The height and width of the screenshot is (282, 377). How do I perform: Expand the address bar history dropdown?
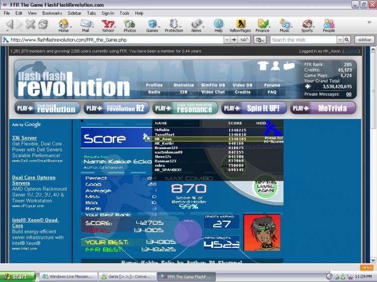[227, 40]
